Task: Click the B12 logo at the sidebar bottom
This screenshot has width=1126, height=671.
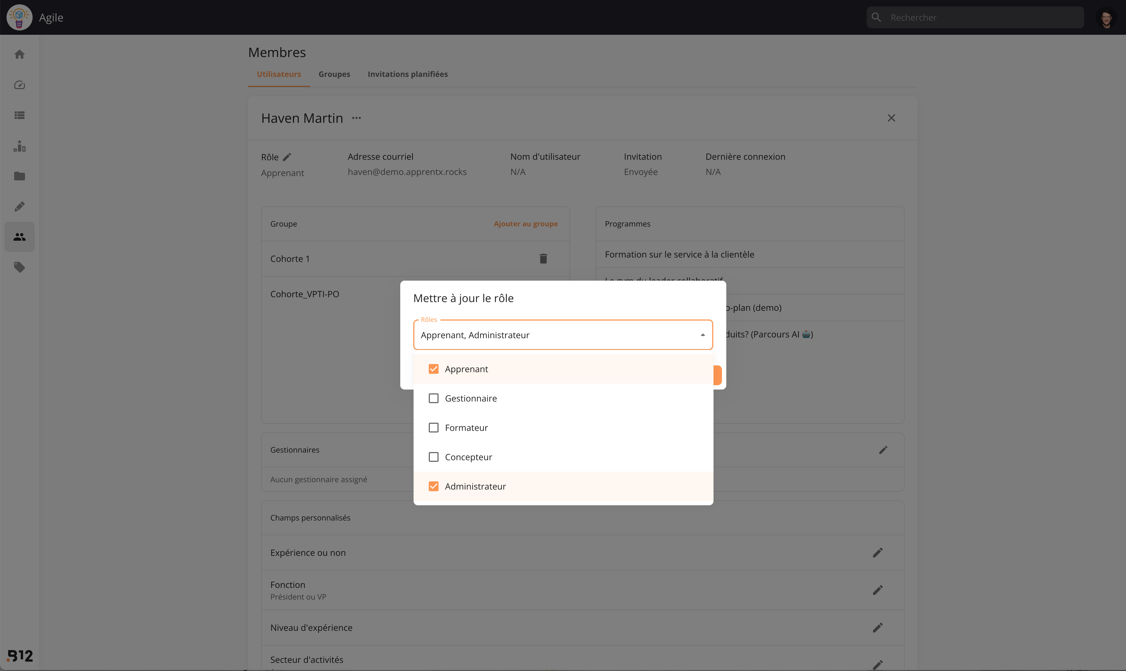Action: [x=20, y=656]
